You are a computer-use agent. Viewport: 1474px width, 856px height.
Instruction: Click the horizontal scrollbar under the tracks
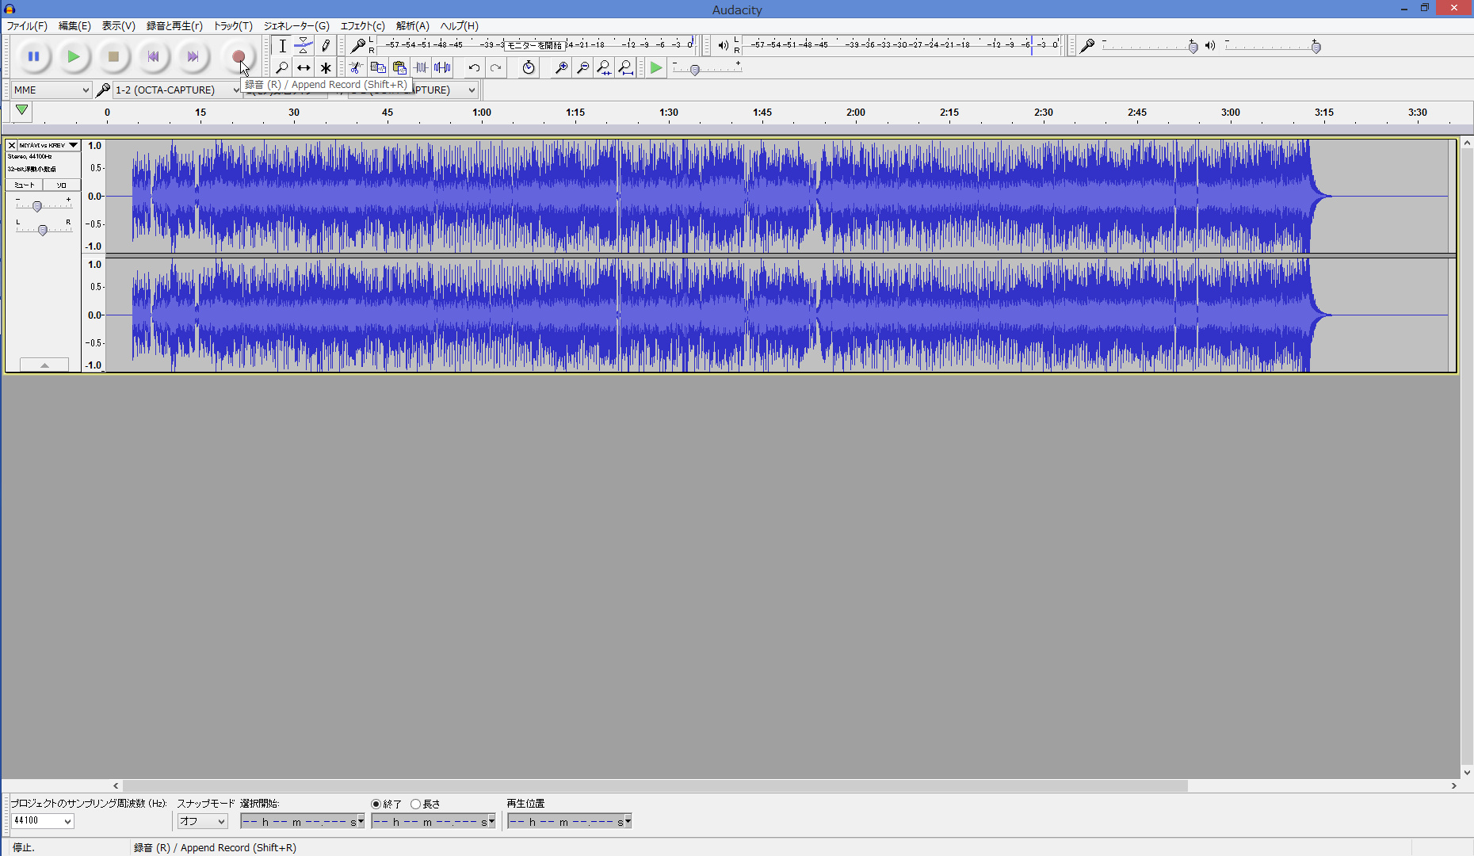tap(655, 785)
